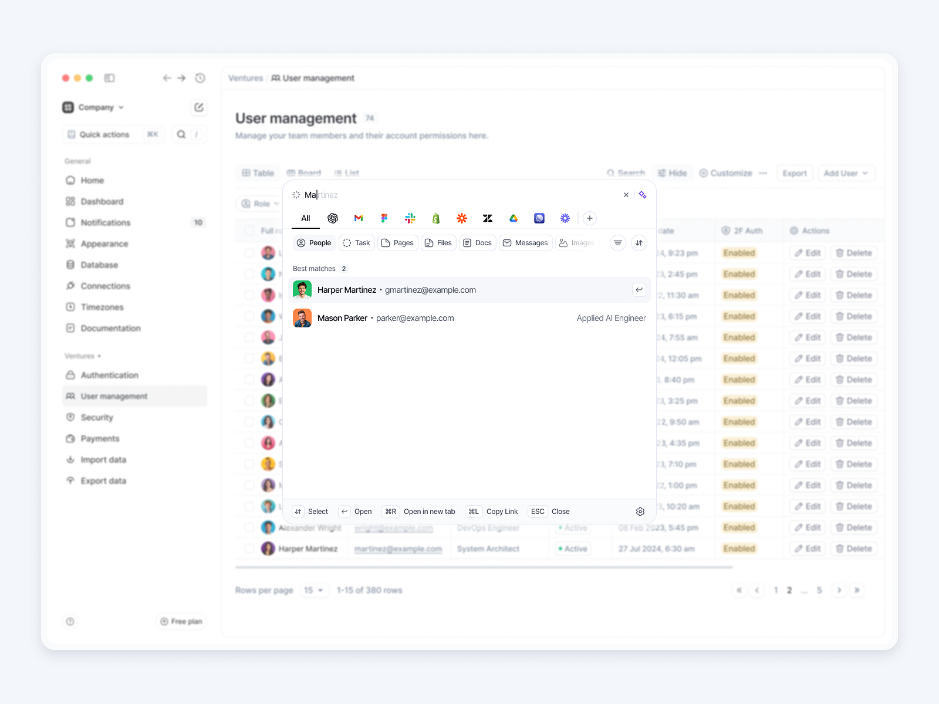The image size is (939, 704).
Task: Clear the search field with X
Action: click(x=626, y=195)
